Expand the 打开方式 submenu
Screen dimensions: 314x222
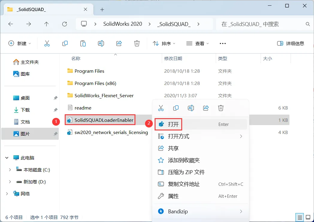pos(201,136)
